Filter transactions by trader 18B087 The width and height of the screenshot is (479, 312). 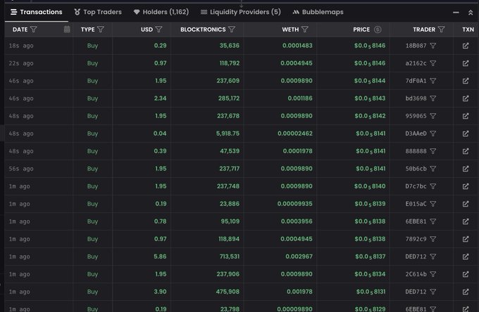433,46
